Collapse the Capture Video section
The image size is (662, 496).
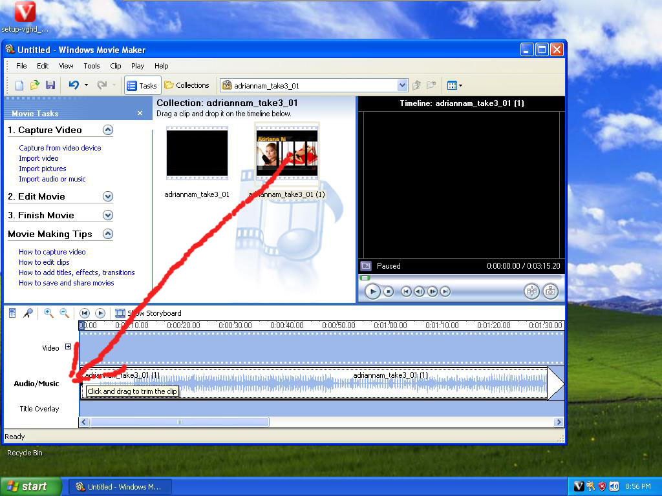(108, 130)
